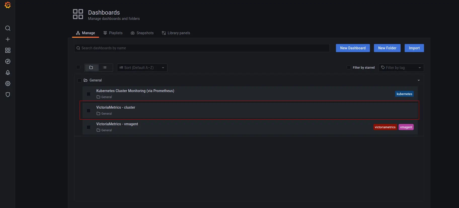Screen dimensions: 459x208
Task: Open the Alerting bell icon
Action: [x=8, y=72]
